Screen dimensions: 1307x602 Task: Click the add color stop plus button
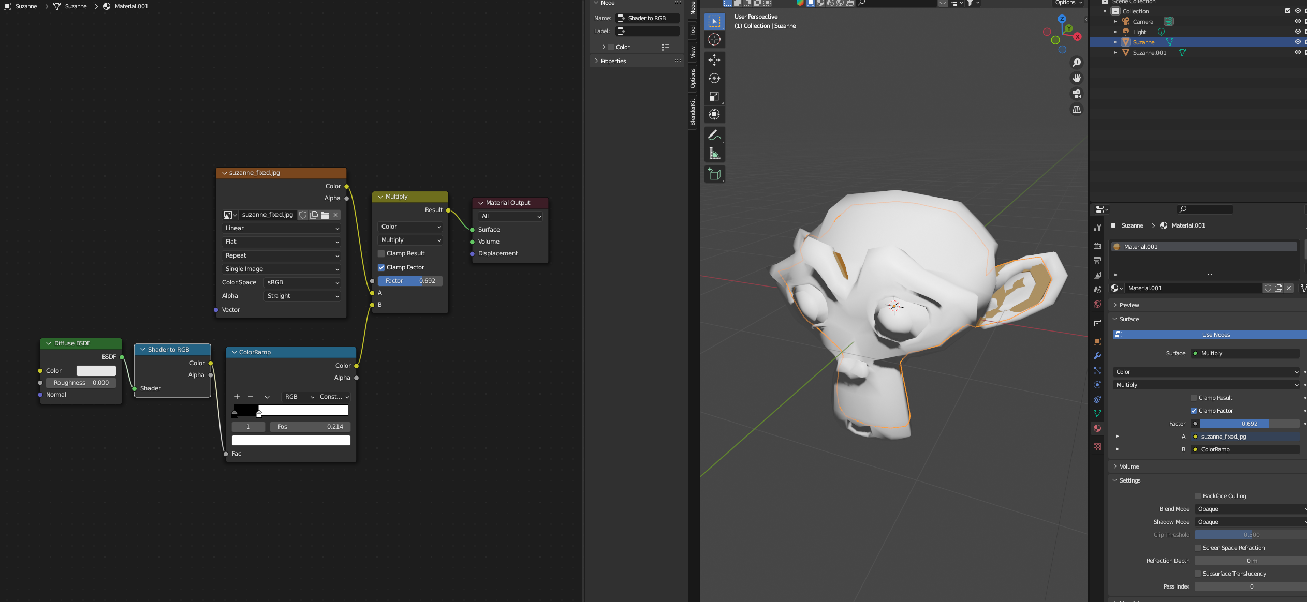tap(237, 397)
